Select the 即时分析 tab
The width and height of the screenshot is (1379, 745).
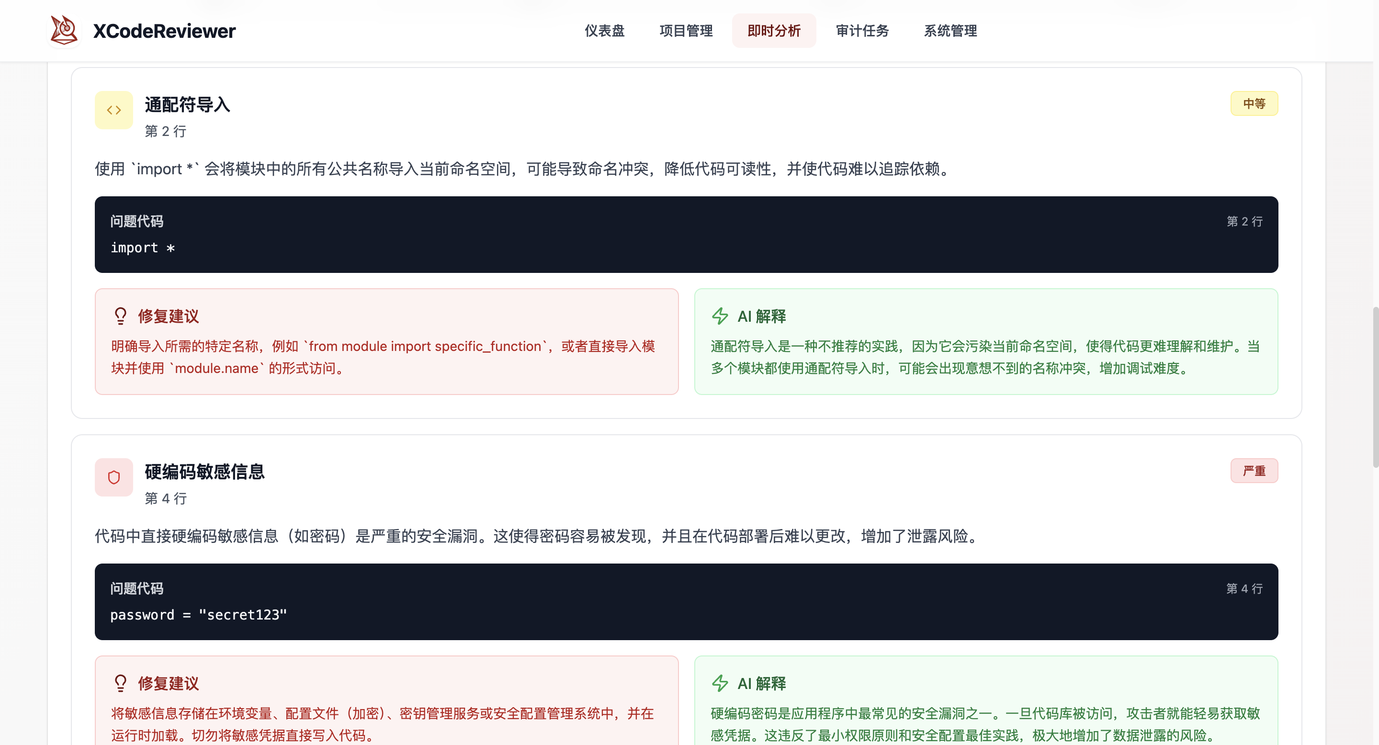[x=774, y=31]
